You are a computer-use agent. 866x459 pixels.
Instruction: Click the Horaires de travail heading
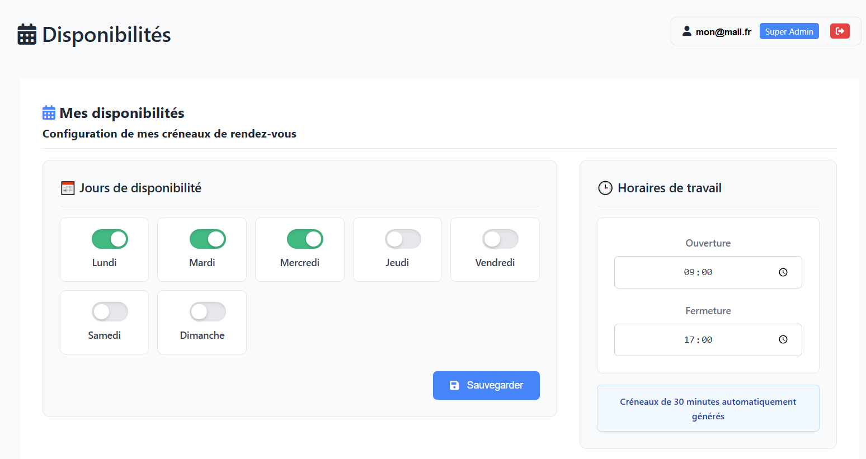(x=670, y=188)
